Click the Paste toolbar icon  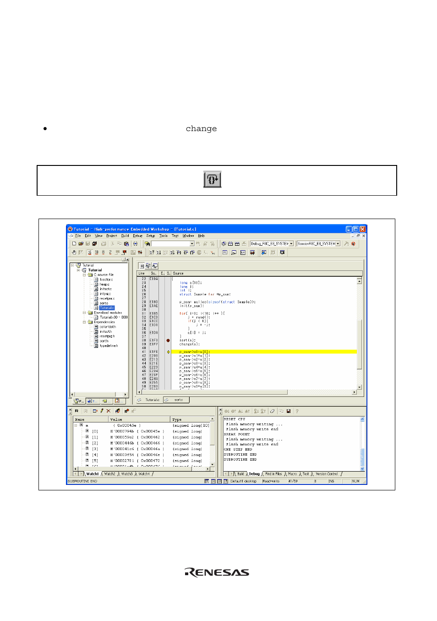(126, 244)
